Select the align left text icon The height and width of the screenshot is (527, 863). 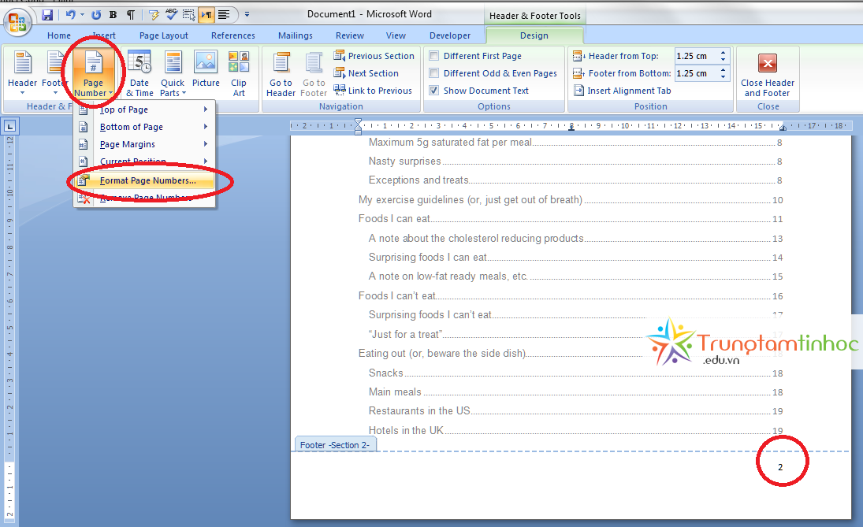point(224,15)
